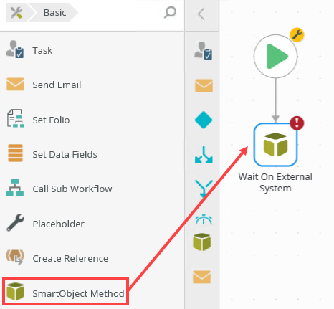Click the Basic breadcrumb category
Image resolution: width=334 pixels, height=309 pixels.
[54, 12]
